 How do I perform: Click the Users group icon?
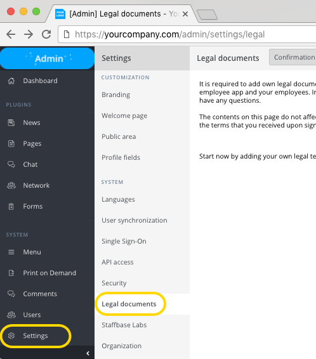(x=11, y=315)
